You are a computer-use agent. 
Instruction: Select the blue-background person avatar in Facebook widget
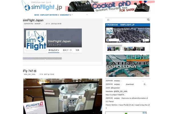(109, 49)
